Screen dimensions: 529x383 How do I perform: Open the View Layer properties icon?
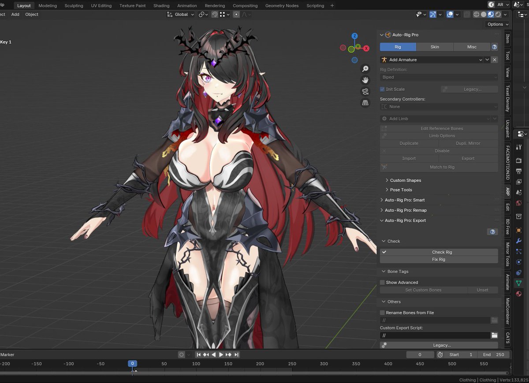519,182
